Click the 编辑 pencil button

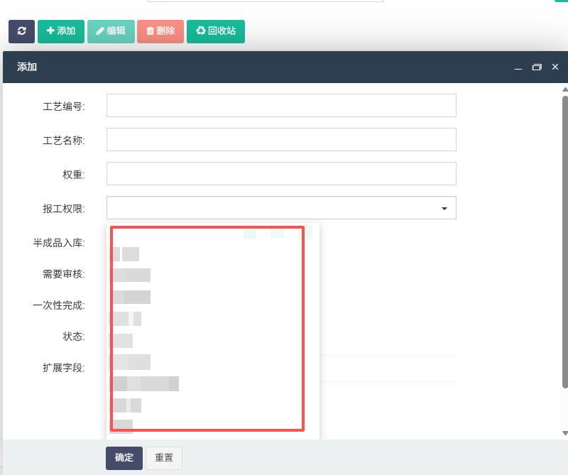(x=111, y=31)
